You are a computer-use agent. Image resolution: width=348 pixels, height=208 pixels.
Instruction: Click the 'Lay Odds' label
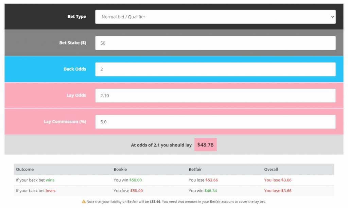tap(76, 95)
